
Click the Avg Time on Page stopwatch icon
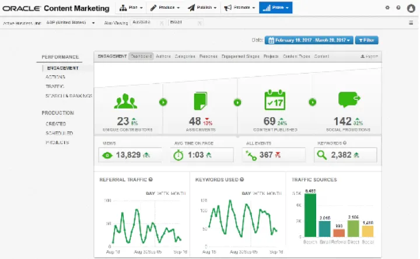pos(179,155)
